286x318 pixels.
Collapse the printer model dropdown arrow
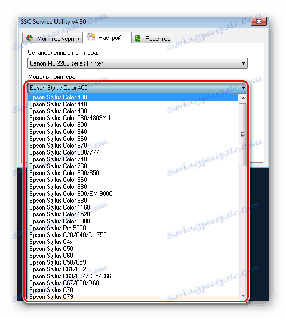243,88
